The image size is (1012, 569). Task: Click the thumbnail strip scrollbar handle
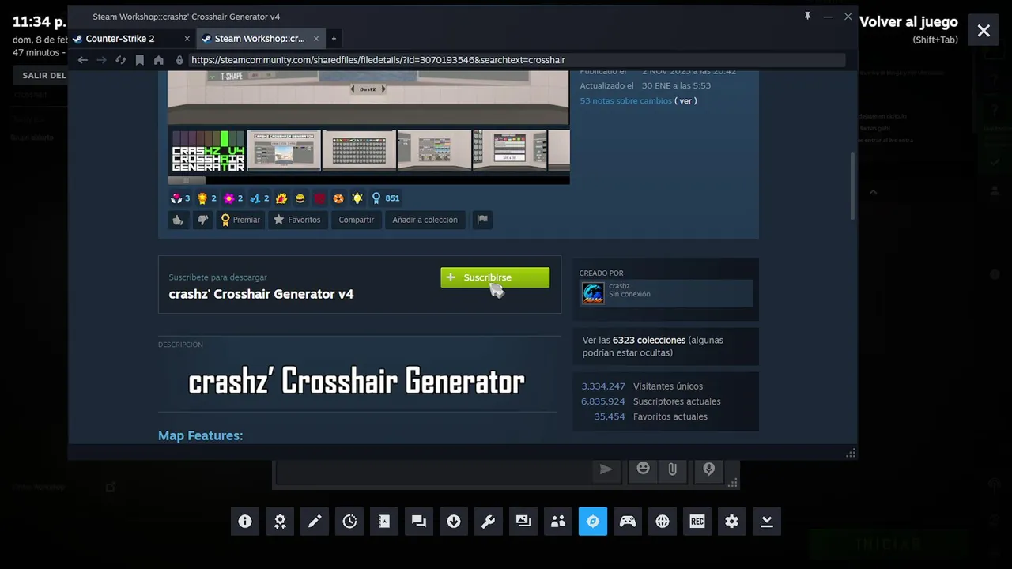(187, 180)
